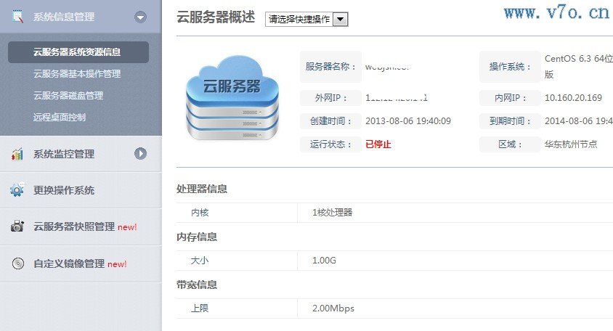Click the 云服务器概述 page heading
Viewport: 613px width, 331px height.
pyautogui.click(x=216, y=18)
